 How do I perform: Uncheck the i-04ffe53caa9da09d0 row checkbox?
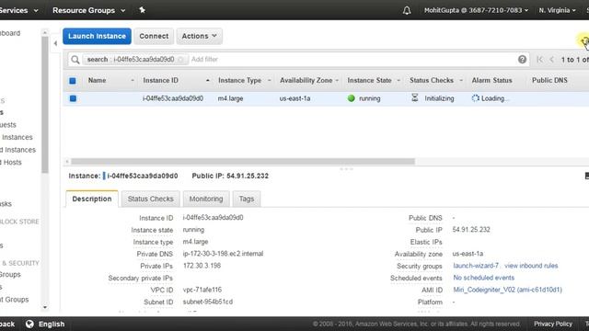pos(73,98)
